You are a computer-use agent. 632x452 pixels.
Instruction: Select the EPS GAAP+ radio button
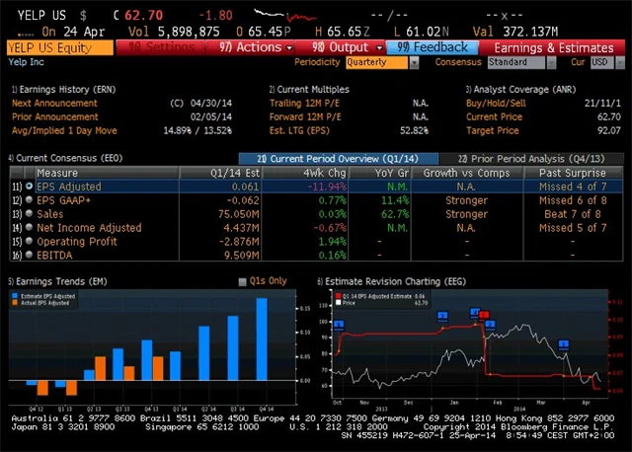click(x=29, y=199)
